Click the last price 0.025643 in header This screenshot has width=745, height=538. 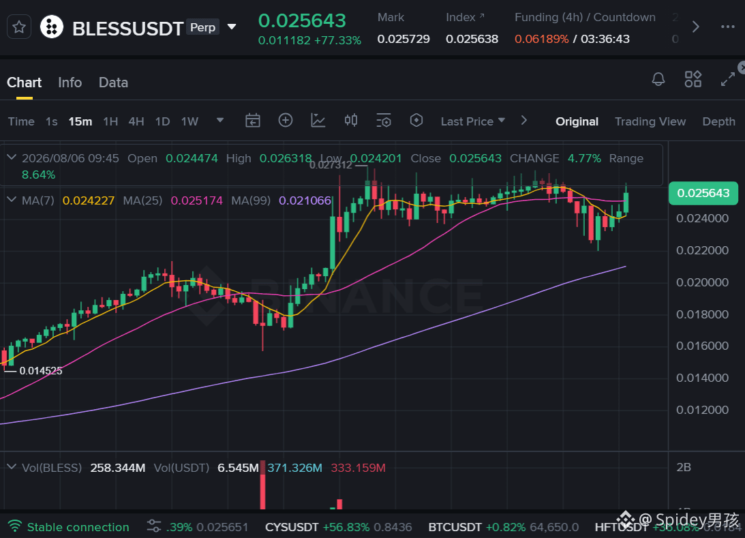click(x=302, y=20)
